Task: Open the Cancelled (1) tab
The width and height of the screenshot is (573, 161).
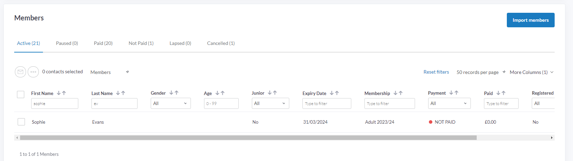Action: pos(221,43)
